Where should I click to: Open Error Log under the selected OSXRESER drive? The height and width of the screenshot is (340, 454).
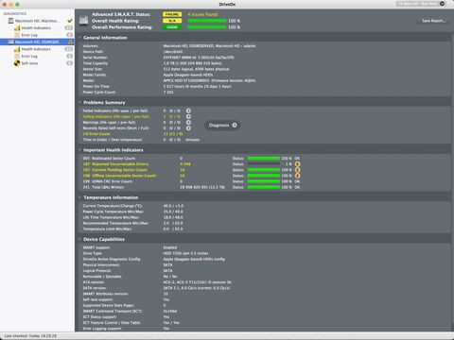pyautogui.click(x=29, y=57)
